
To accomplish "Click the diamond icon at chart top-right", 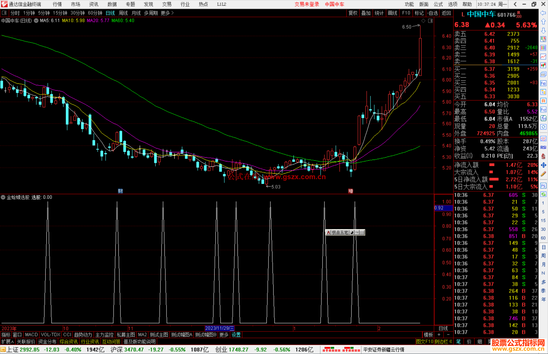I will point(423,21).
